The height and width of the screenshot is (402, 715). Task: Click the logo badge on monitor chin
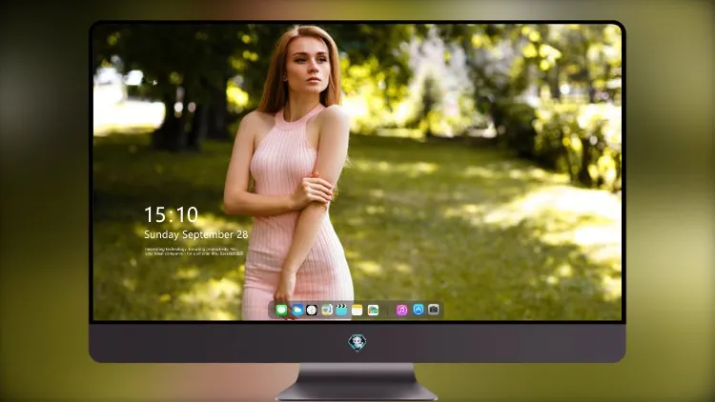tap(357, 343)
